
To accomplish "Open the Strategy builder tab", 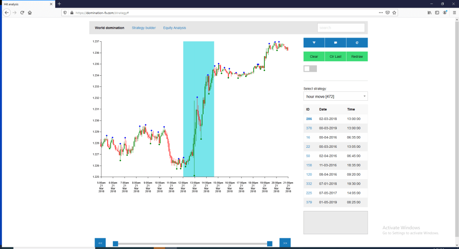I will tap(143, 28).
